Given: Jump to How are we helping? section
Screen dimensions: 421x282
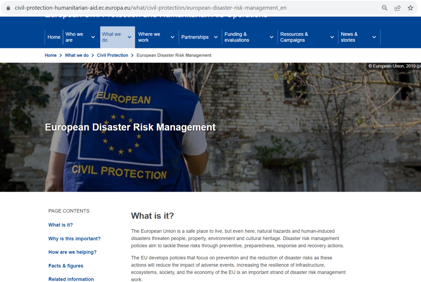Looking at the screenshot, I should coord(72,252).
